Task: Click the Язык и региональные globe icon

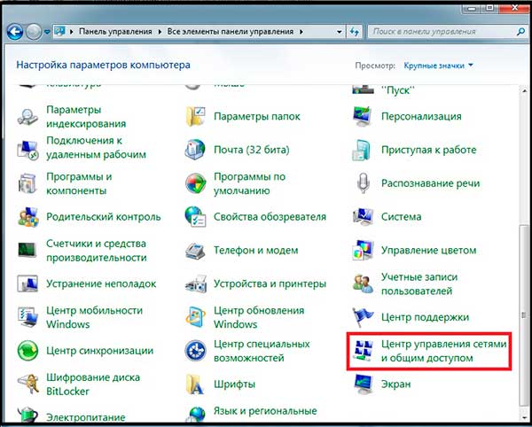Action: pyautogui.click(x=195, y=415)
